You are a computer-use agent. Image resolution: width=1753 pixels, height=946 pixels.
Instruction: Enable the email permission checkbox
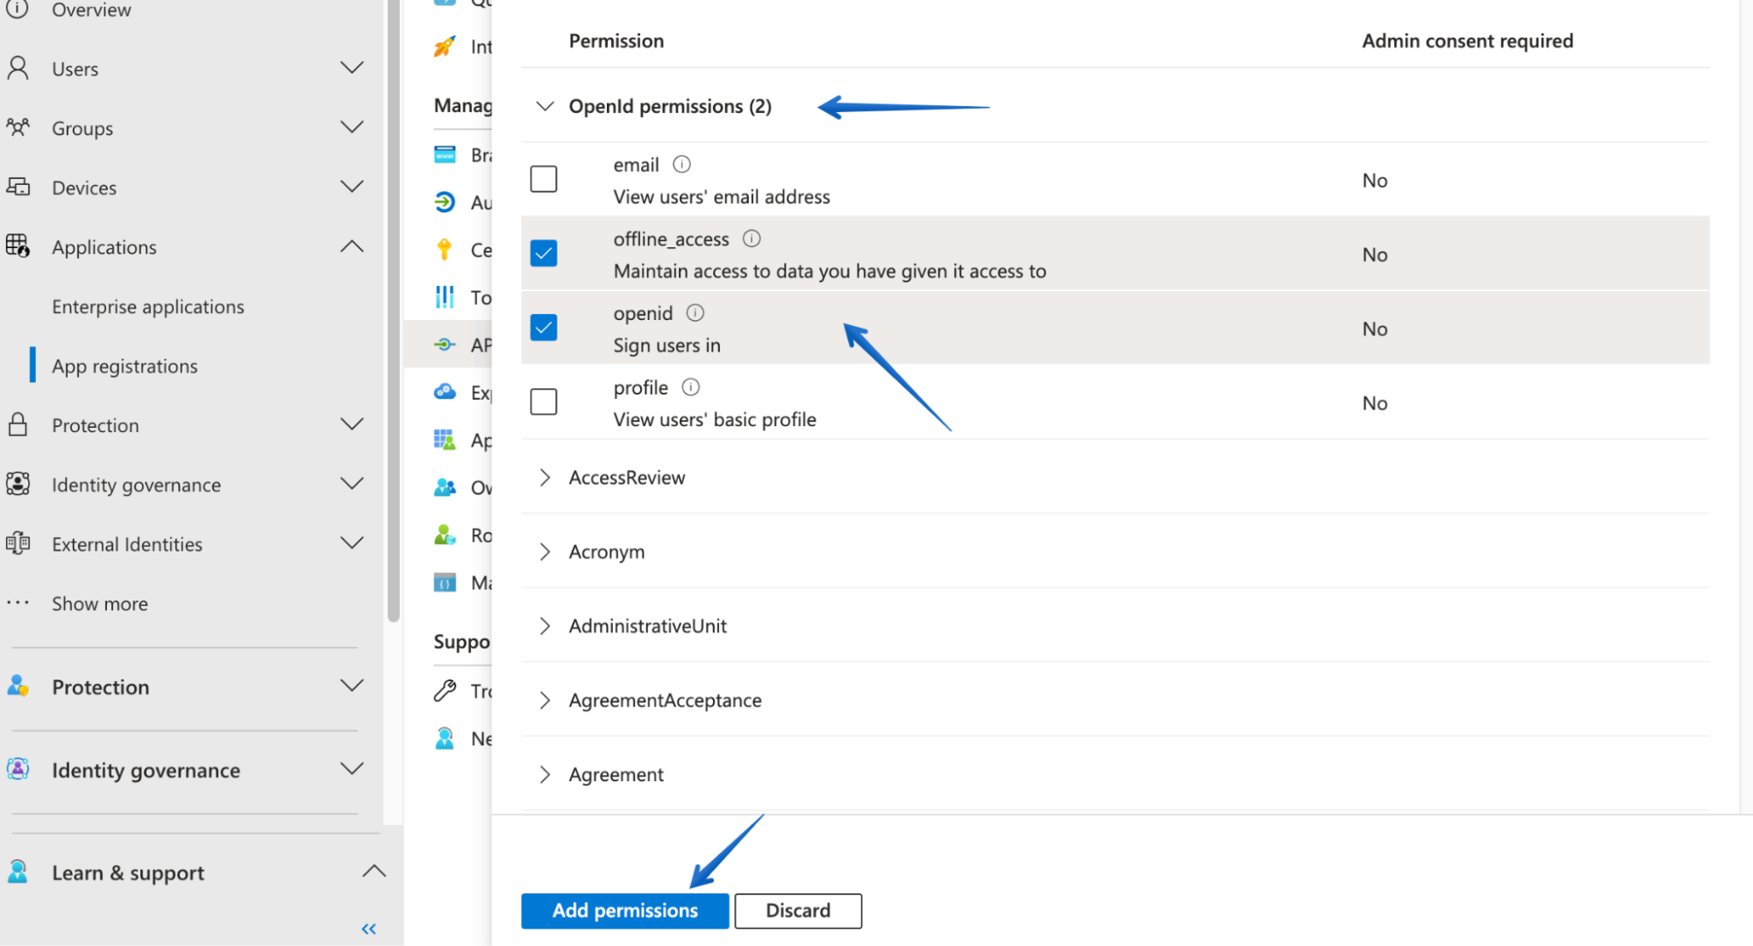click(x=544, y=178)
